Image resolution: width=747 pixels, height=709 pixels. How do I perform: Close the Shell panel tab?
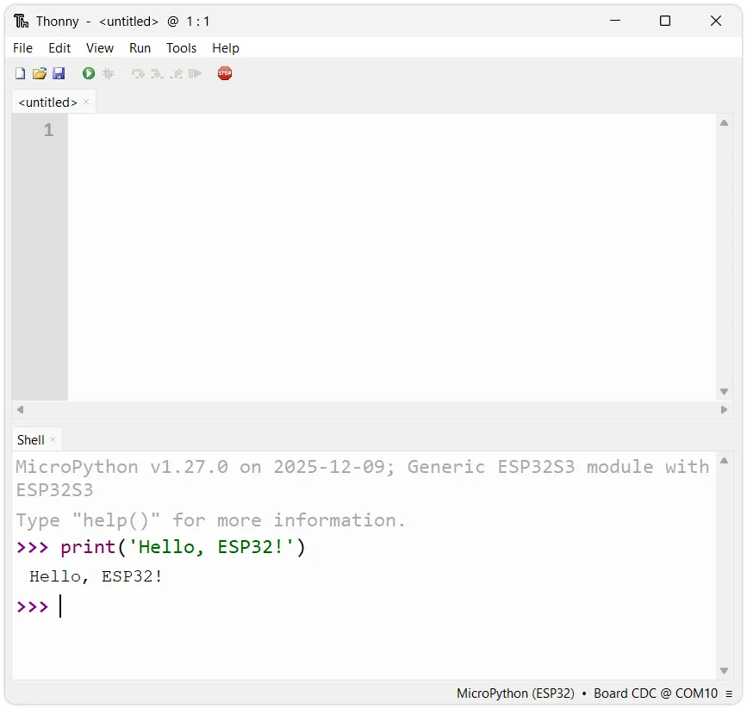[x=53, y=440]
